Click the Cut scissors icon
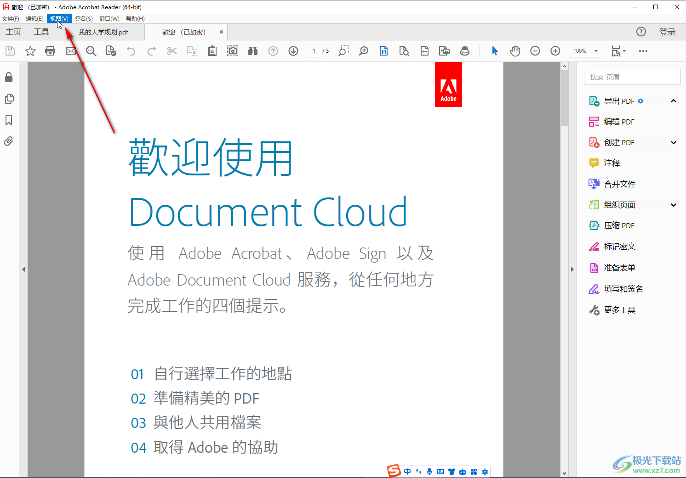Screen dimensions: 686x478 [172, 51]
